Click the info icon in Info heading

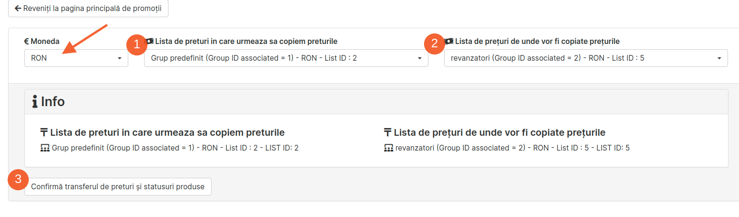point(34,101)
